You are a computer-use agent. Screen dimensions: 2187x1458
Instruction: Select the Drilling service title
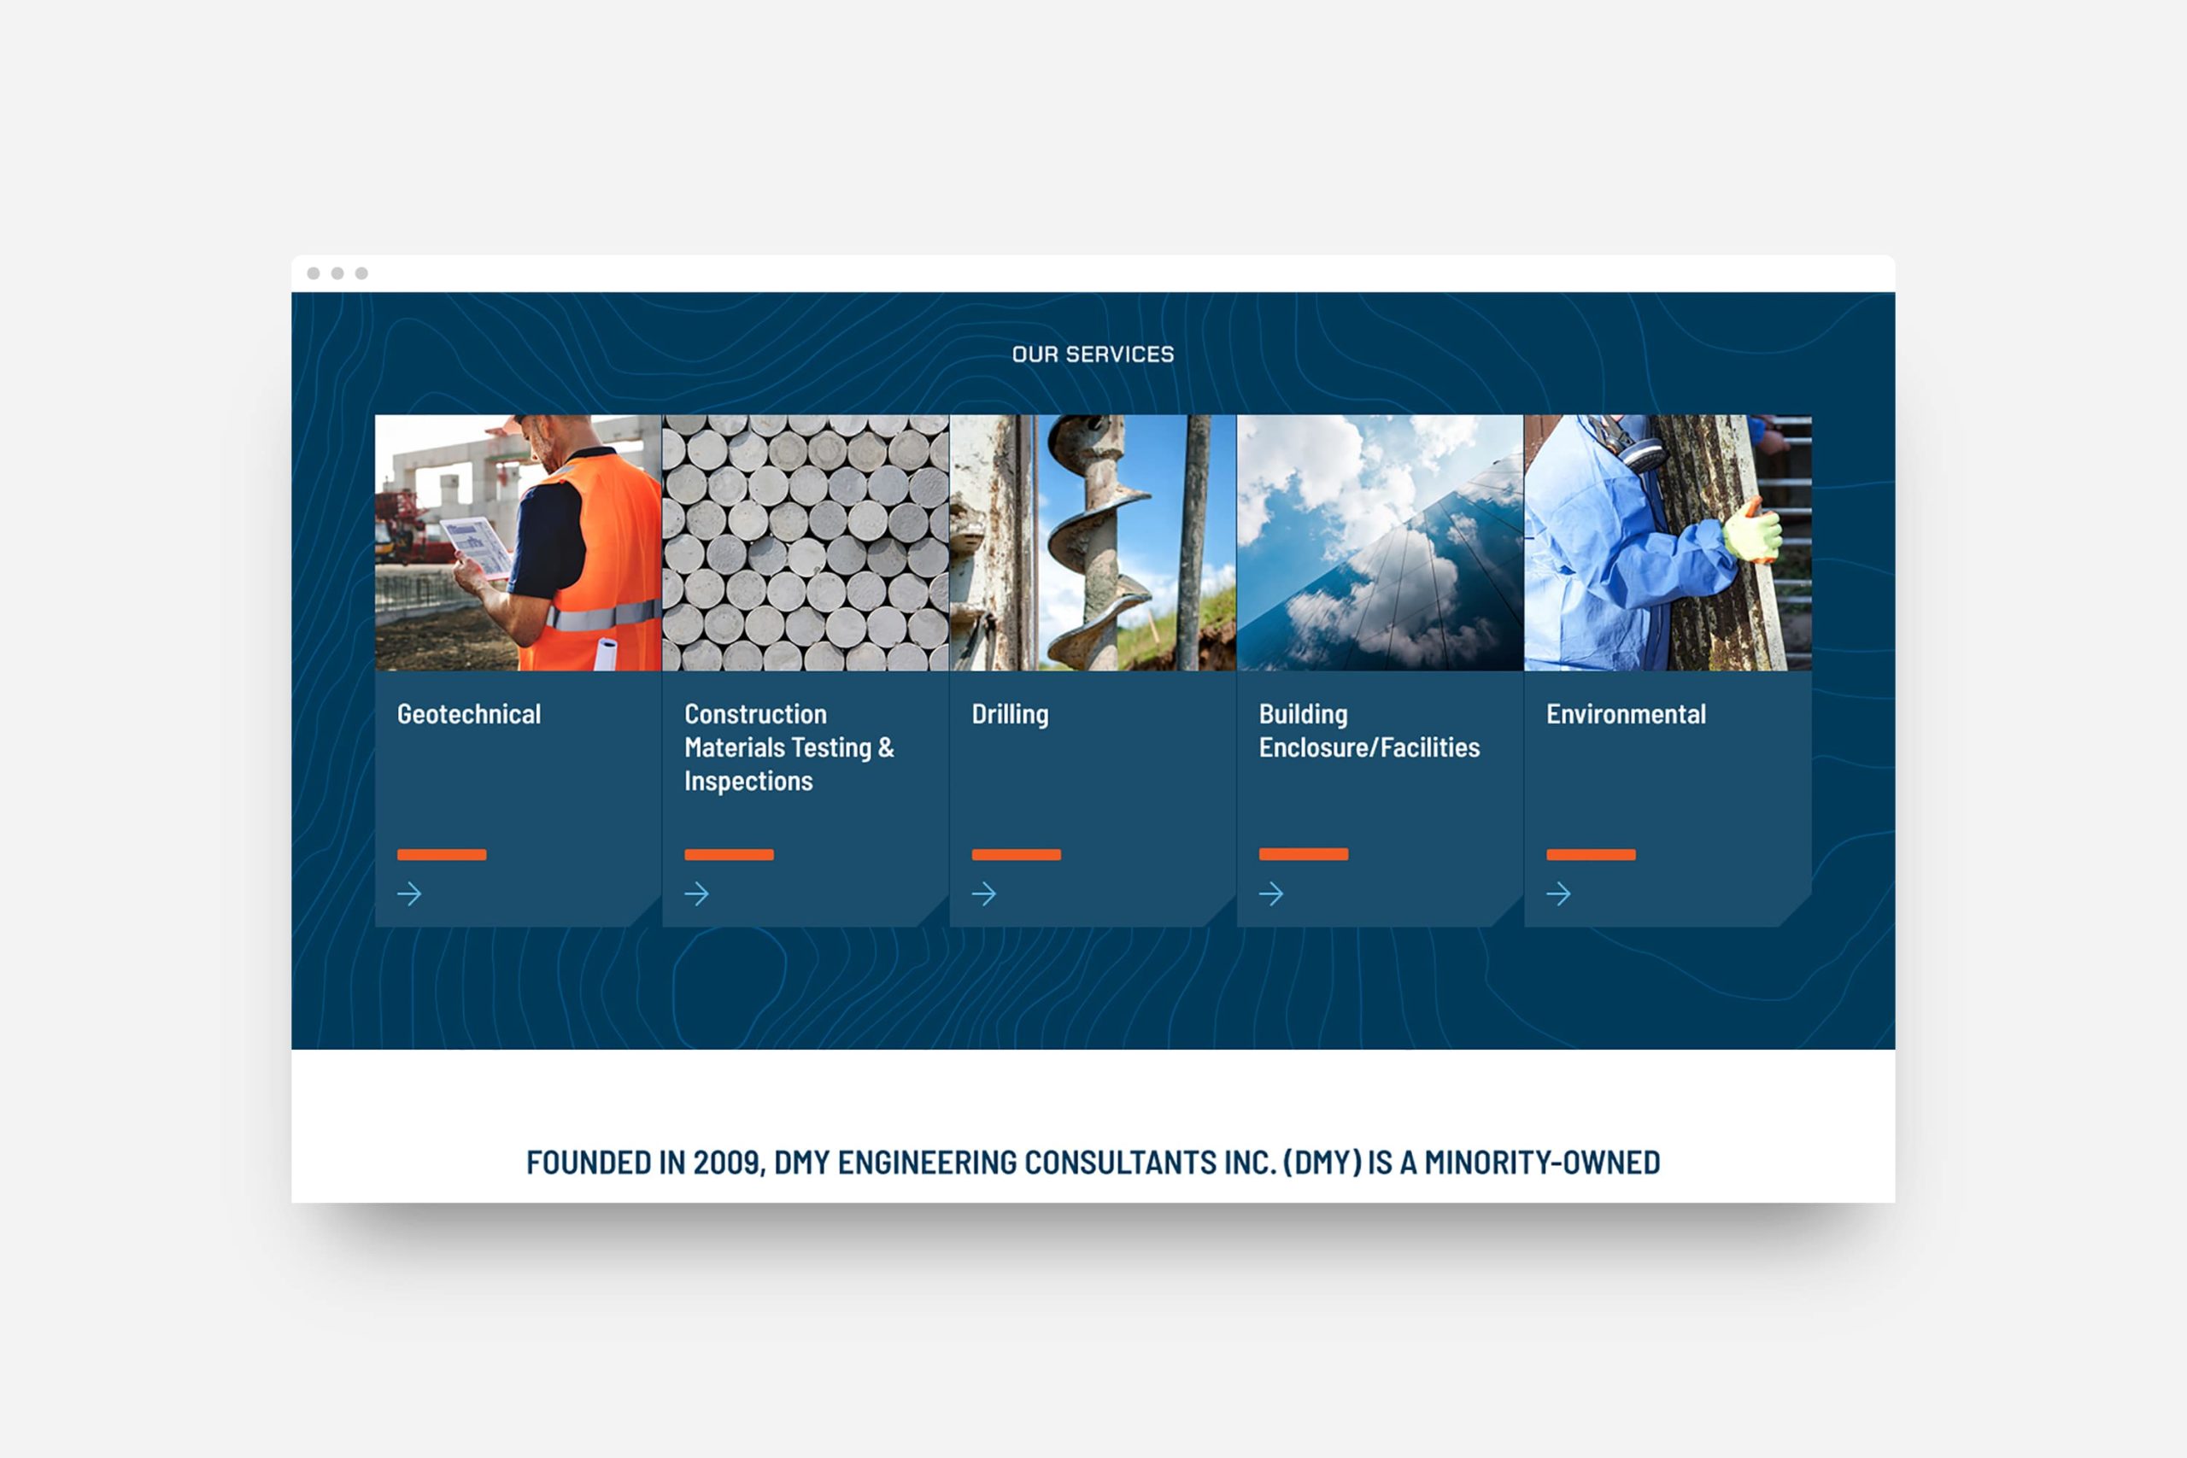1010,714
